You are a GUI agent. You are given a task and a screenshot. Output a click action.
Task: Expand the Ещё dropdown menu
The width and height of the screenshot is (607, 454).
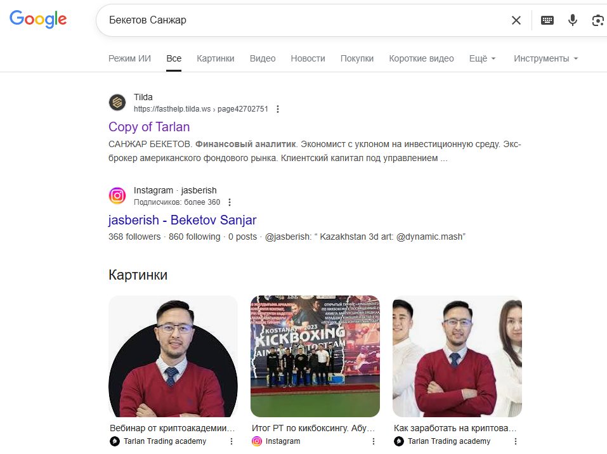click(x=482, y=58)
